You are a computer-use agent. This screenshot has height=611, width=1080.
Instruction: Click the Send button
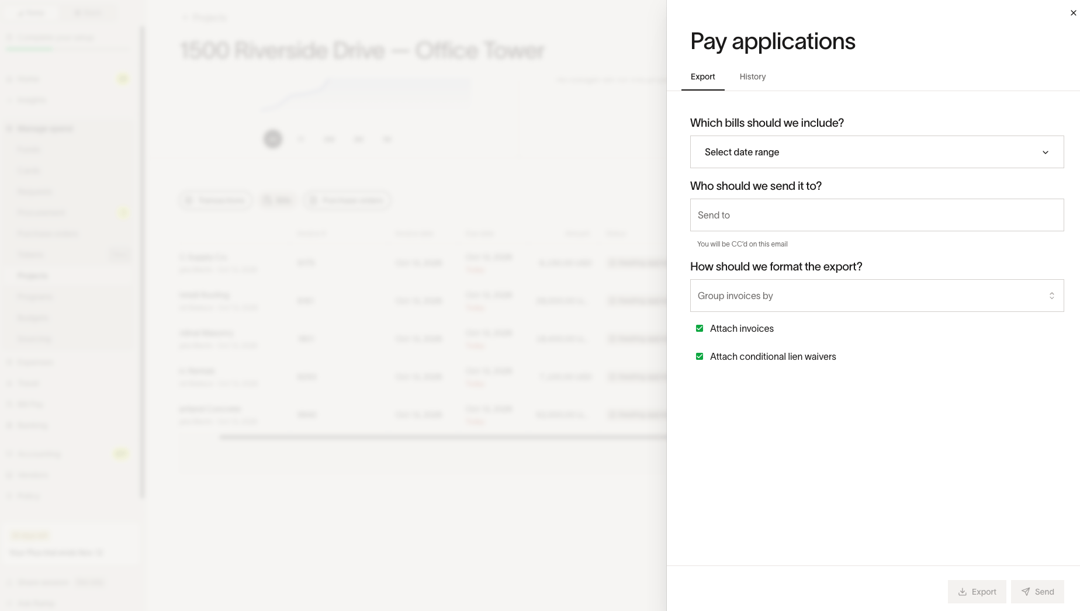tap(1037, 592)
